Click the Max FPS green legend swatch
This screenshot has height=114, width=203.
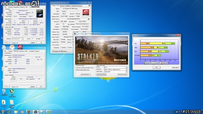pyautogui.click(x=146, y=63)
